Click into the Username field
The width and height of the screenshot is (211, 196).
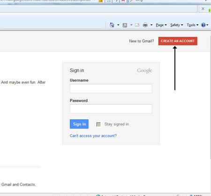point(111,88)
